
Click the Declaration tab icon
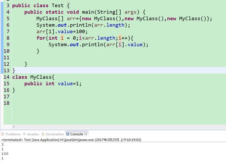click(x=43, y=134)
